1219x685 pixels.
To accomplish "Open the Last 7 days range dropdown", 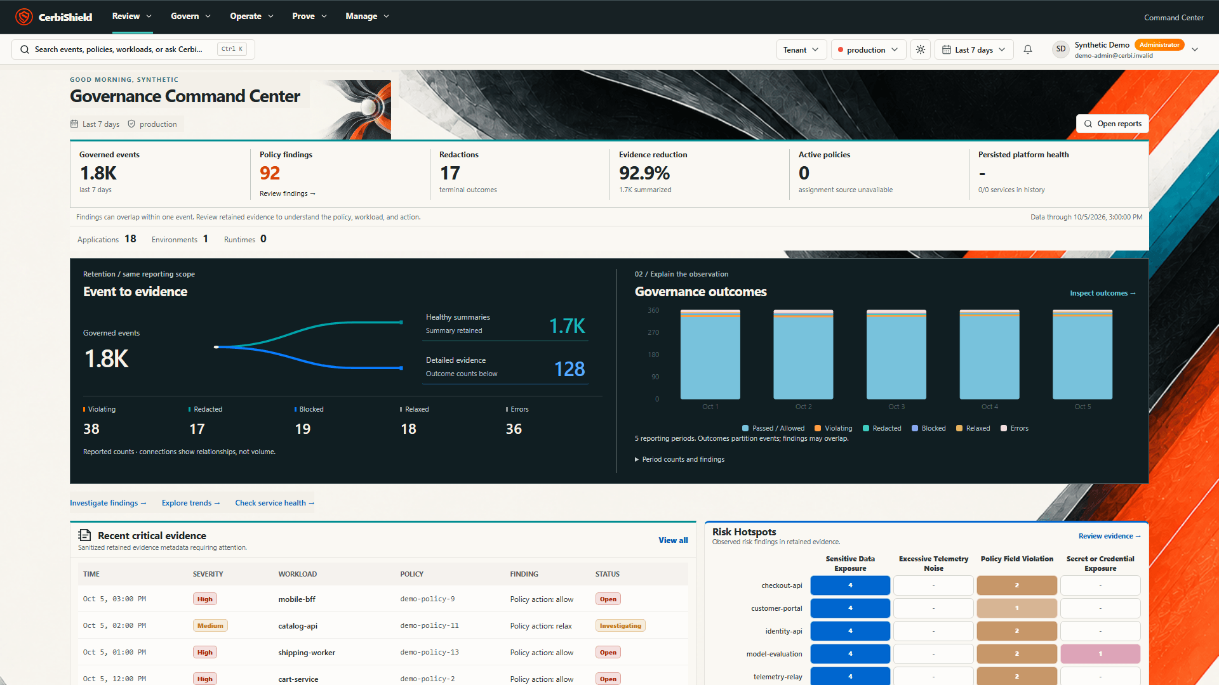I will click(974, 49).
